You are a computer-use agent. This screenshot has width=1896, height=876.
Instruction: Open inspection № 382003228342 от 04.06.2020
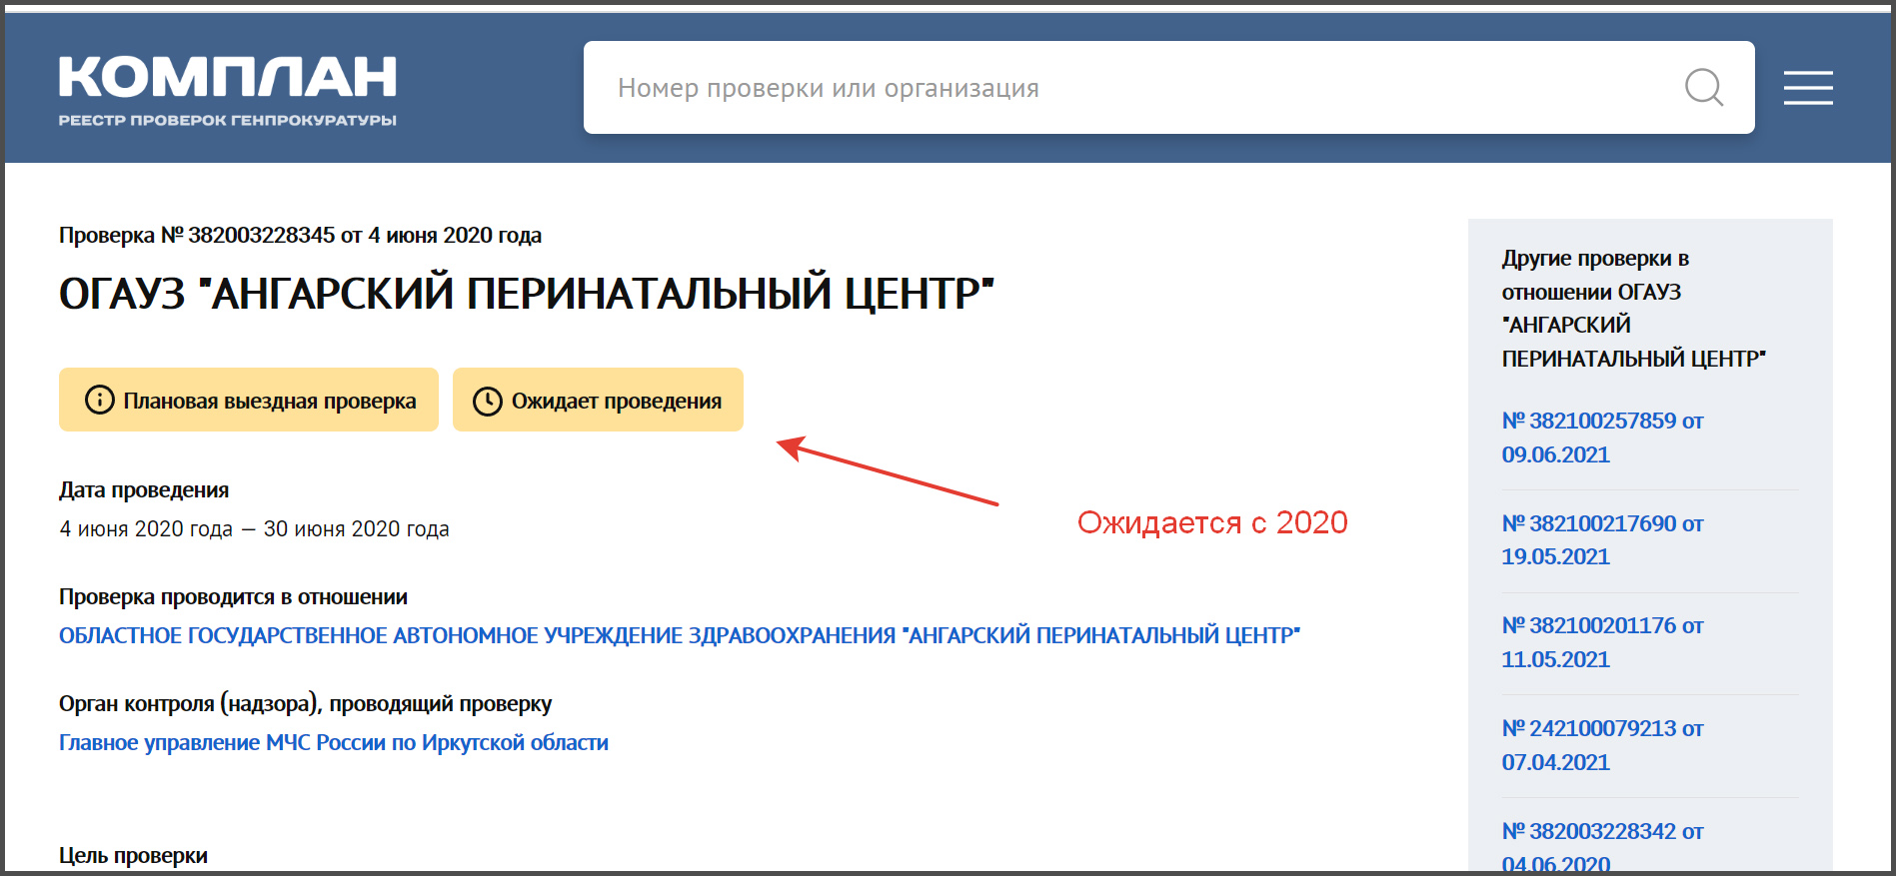point(1602,847)
